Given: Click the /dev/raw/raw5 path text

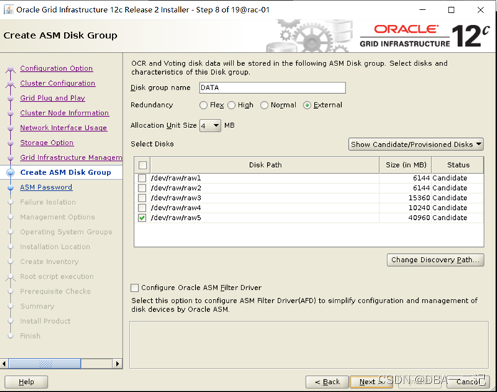Looking at the screenshot, I should pos(176,218).
